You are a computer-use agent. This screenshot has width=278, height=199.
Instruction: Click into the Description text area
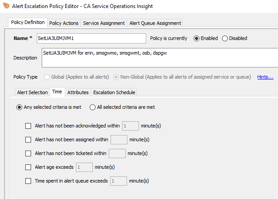(160, 58)
